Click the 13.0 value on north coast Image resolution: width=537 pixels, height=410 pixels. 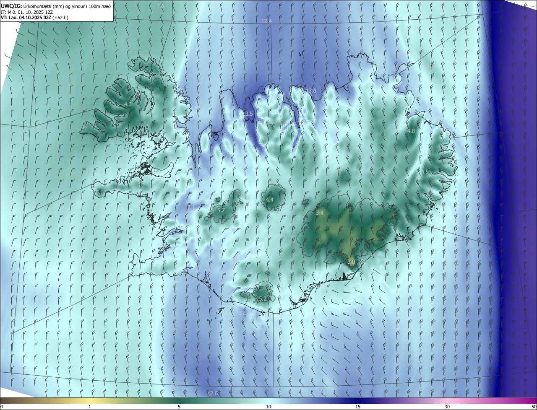click(311, 91)
